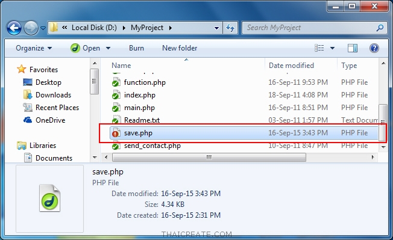Screen dimensions: 393x240
Task: Toggle the preview pane button
Action: (x=353, y=48)
